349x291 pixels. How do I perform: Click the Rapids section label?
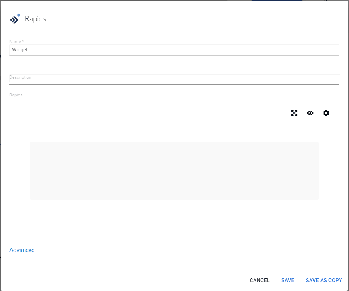[x=16, y=95]
